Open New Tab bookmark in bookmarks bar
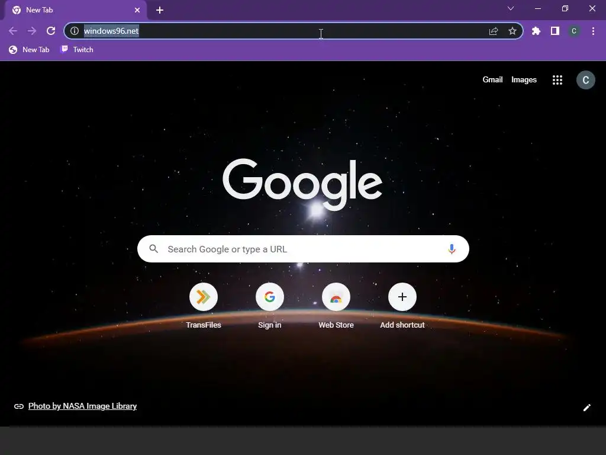 (30, 50)
